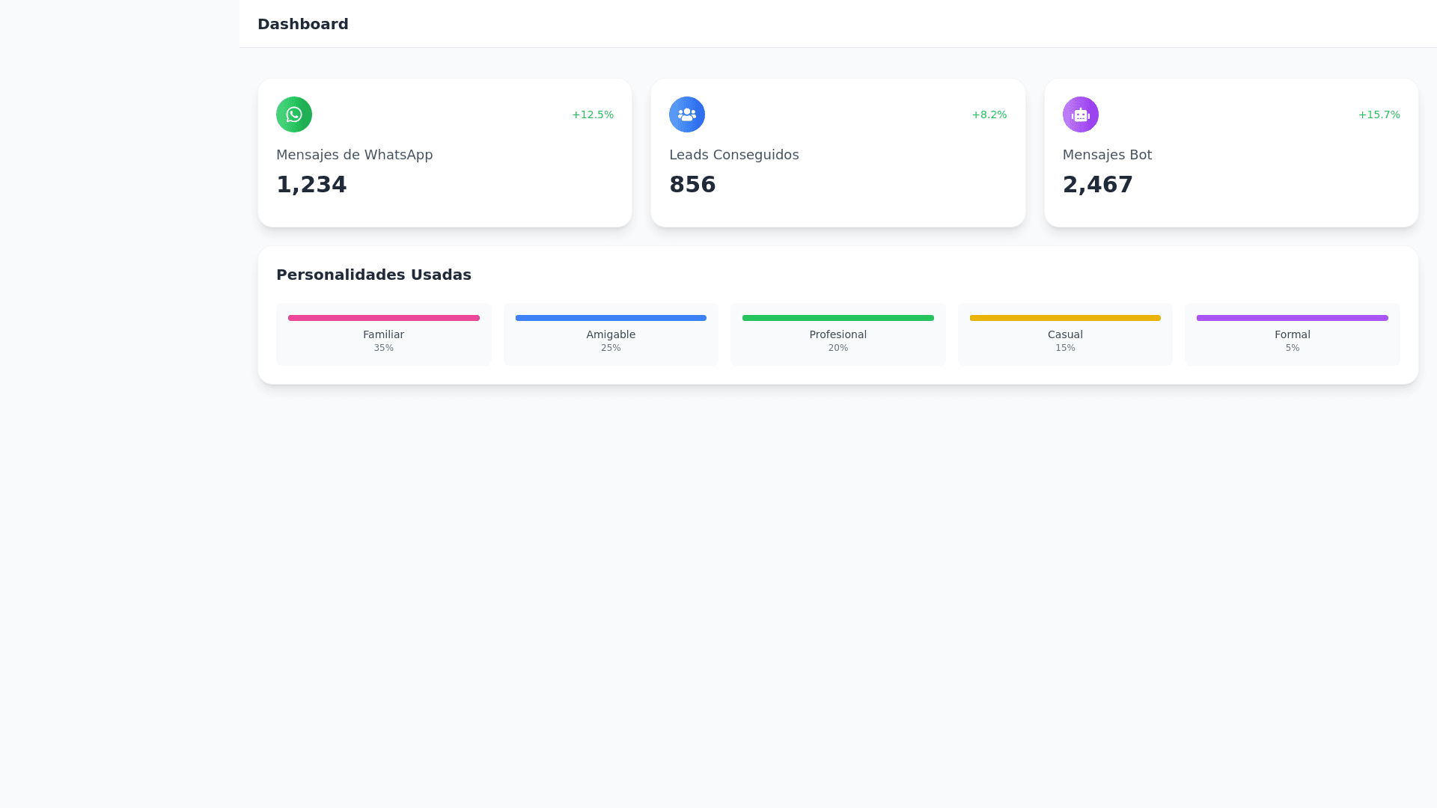The width and height of the screenshot is (1437, 808).
Task: Click the purple Formal progress bar
Action: coord(1292,318)
